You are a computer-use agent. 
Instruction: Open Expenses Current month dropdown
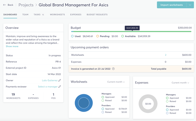coord(180,83)
